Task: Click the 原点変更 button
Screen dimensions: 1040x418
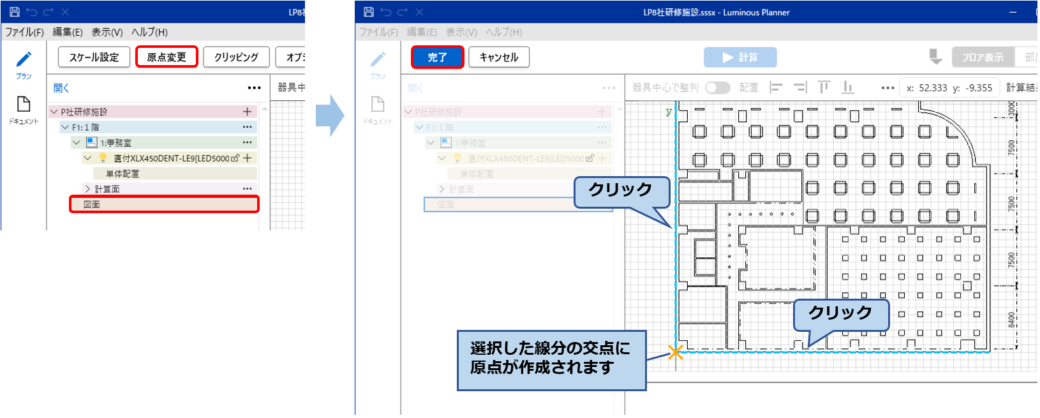Action: pyautogui.click(x=167, y=57)
